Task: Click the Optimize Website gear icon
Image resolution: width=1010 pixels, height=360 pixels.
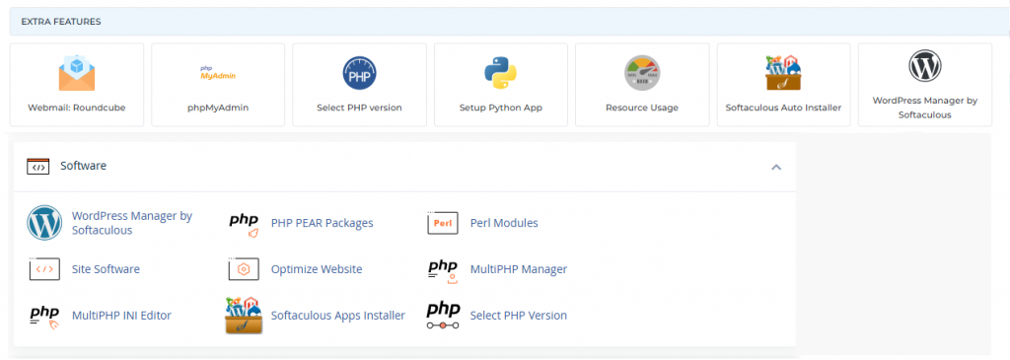Action: [x=244, y=269]
